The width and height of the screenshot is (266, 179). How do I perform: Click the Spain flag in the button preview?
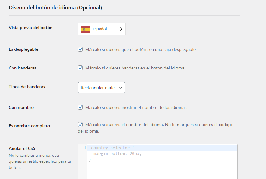85,29
